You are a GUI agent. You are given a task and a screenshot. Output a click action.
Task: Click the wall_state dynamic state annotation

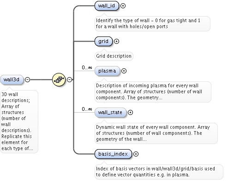156,133
